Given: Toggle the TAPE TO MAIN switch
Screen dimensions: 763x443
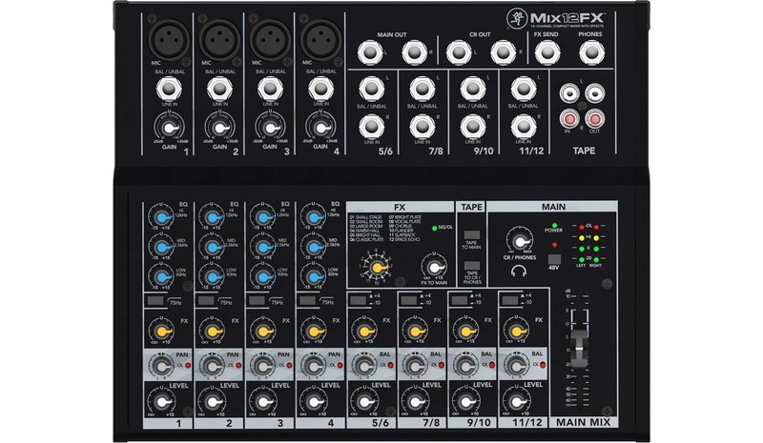Looking at the screenshot, I should pos(472,235).
